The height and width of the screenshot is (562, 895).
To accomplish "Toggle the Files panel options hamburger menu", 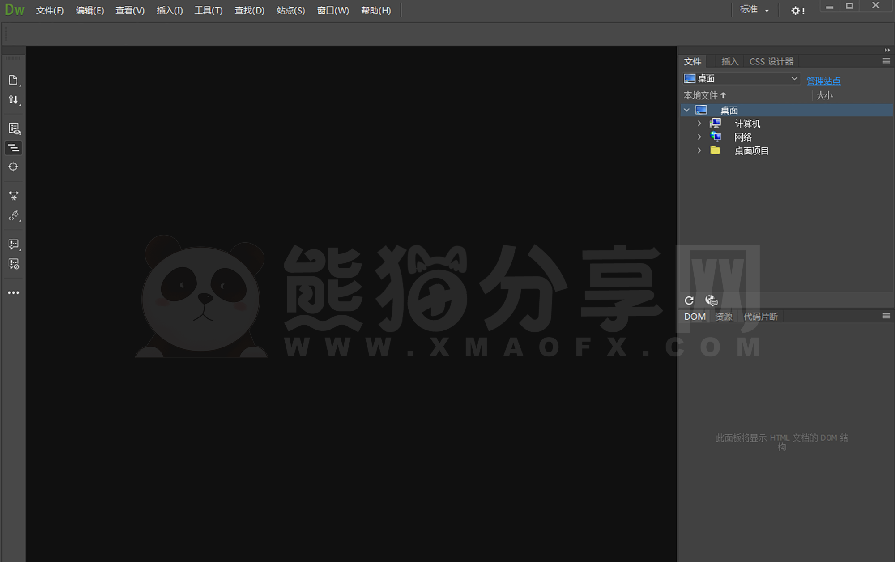I will click(x=886, y=60).
